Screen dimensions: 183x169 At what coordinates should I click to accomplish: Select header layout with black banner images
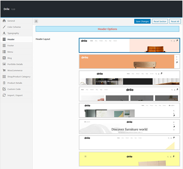129,78
